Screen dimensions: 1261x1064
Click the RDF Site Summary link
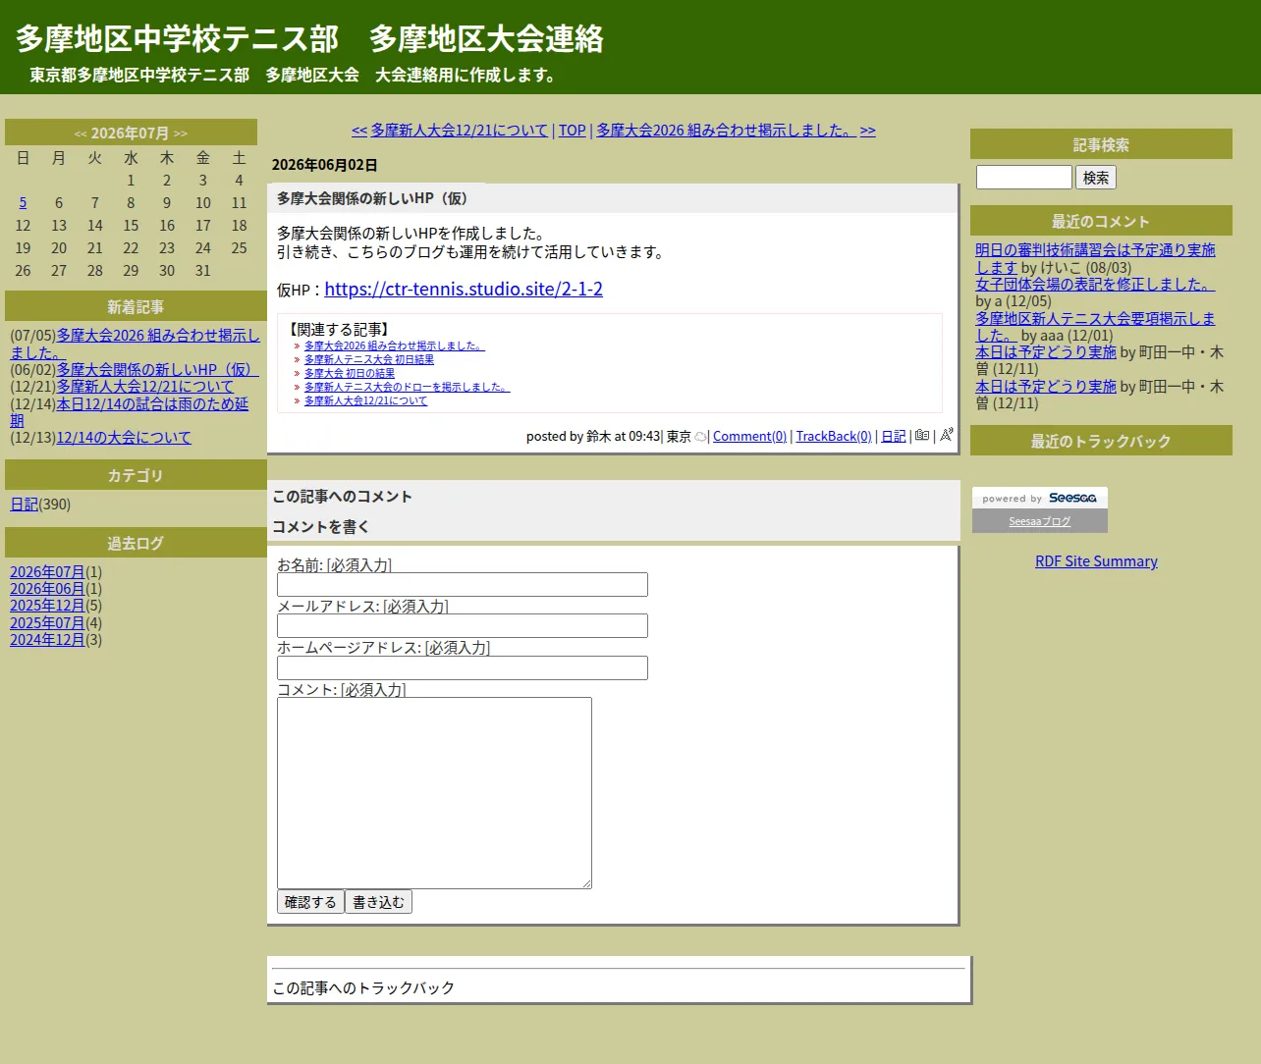pos(1096,561)
